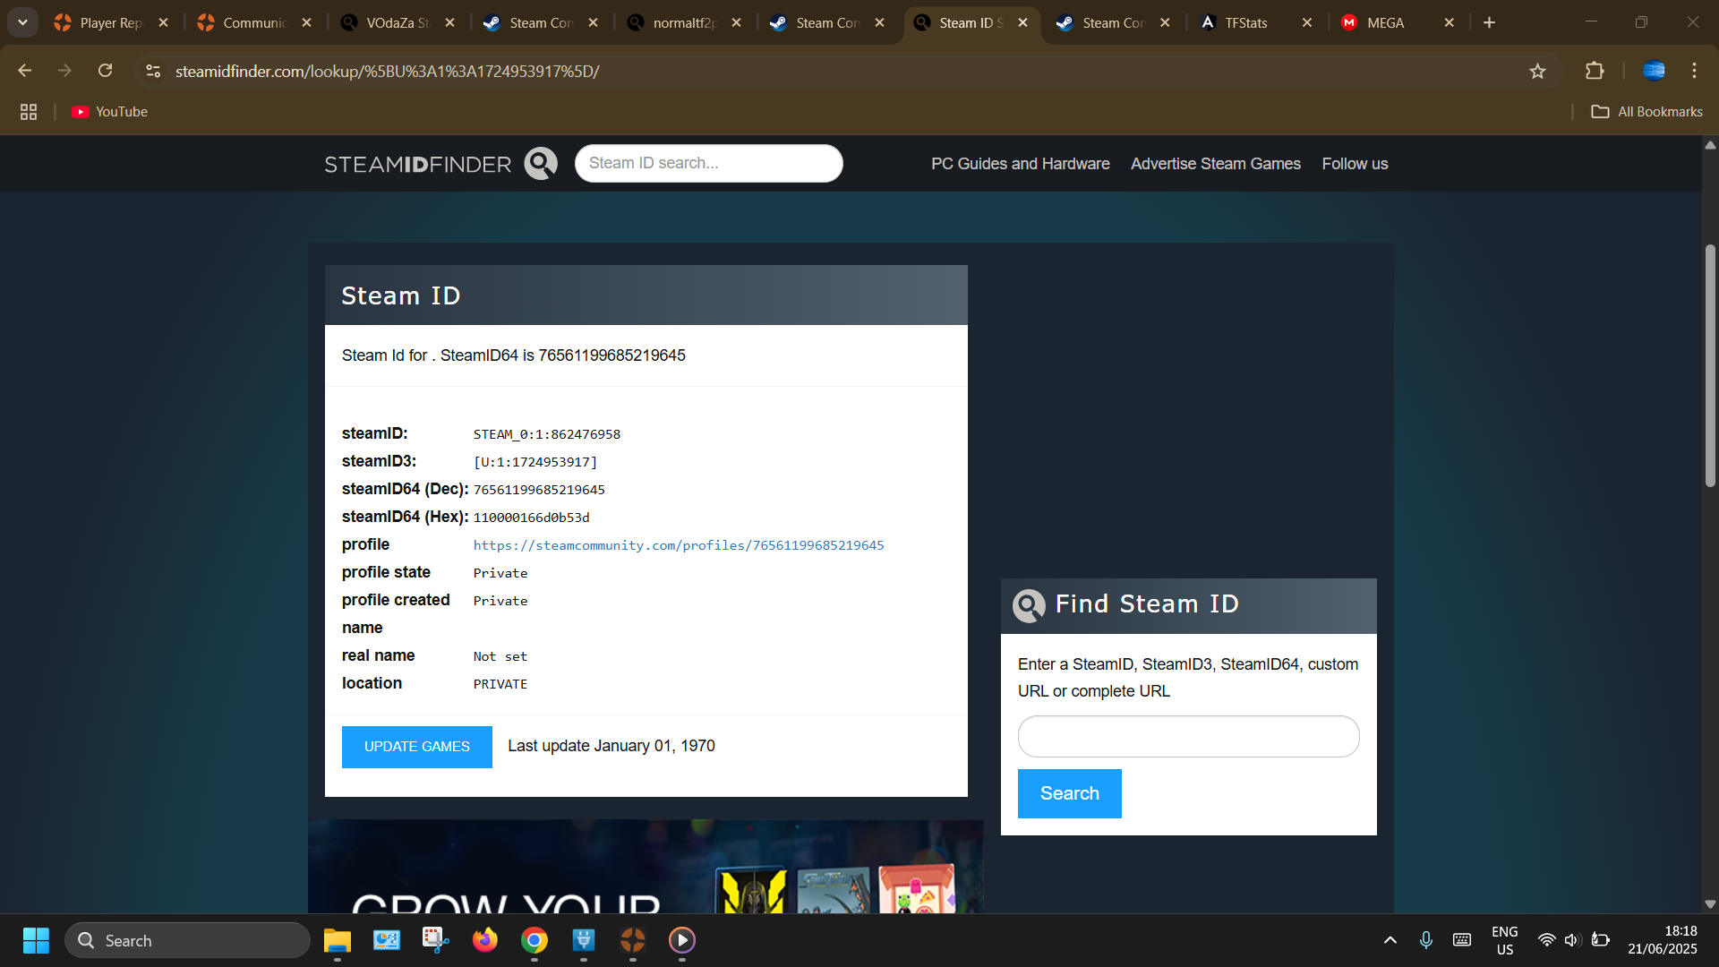1719x967 pixels.
Task: Open the Team Fortress 2 taskbar icon
Action: click(x=633, y=940)
